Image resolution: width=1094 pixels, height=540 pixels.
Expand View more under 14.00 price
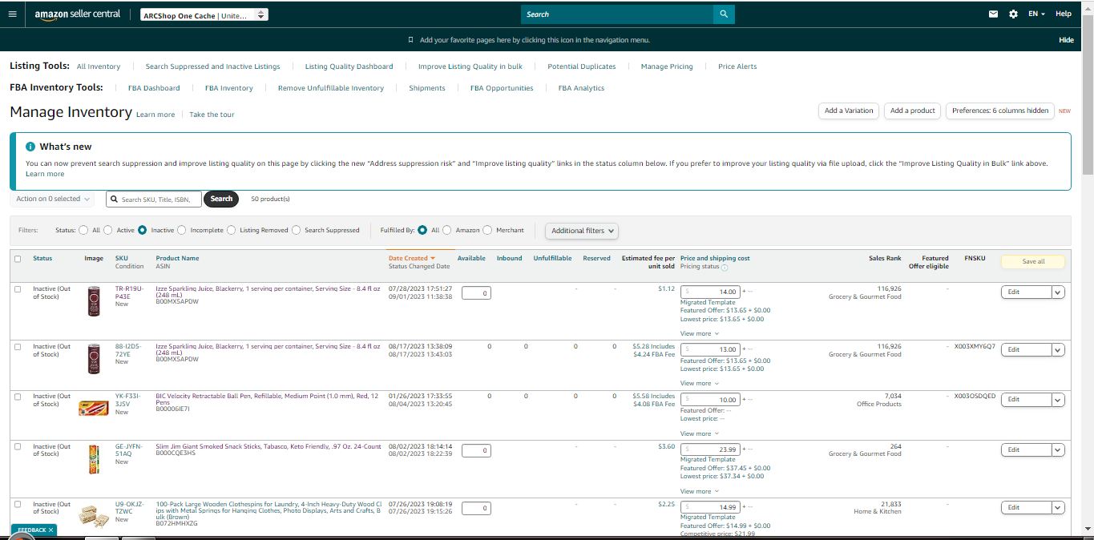click(x=699, y=333)
